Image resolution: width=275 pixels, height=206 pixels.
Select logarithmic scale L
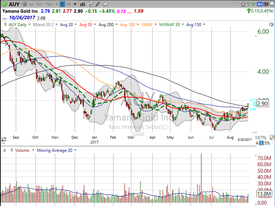point(261,143)
